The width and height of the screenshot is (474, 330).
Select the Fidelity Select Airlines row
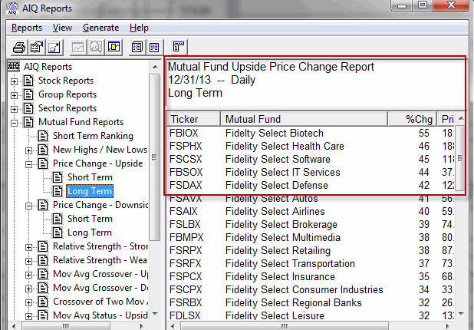tap(311, 211)
